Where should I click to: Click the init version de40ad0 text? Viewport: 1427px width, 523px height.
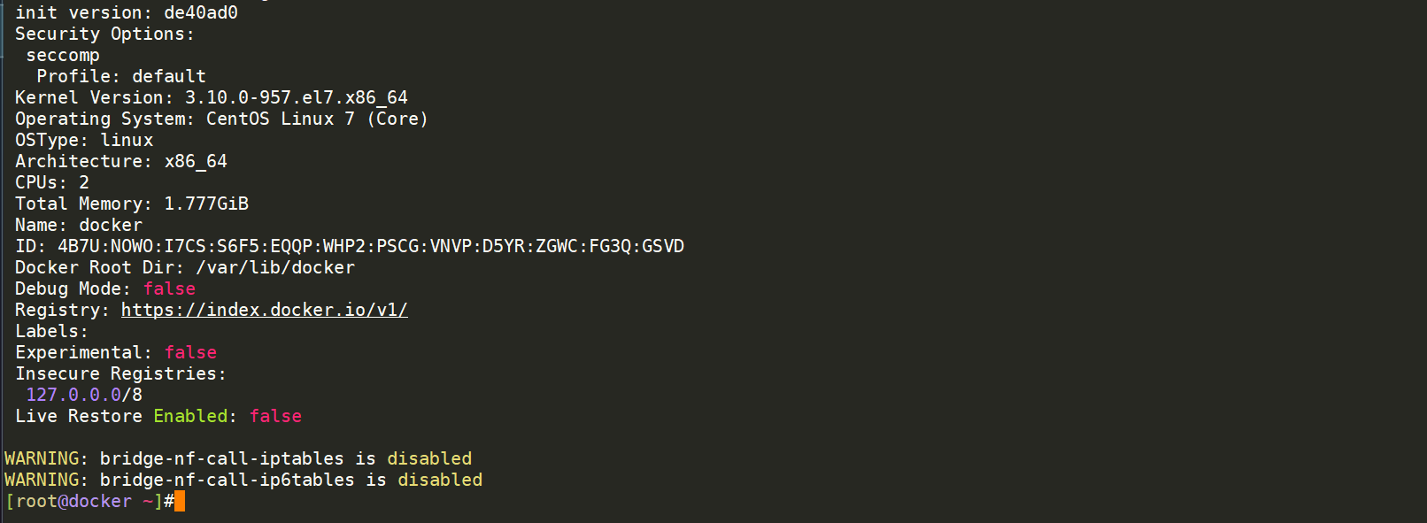127,12
